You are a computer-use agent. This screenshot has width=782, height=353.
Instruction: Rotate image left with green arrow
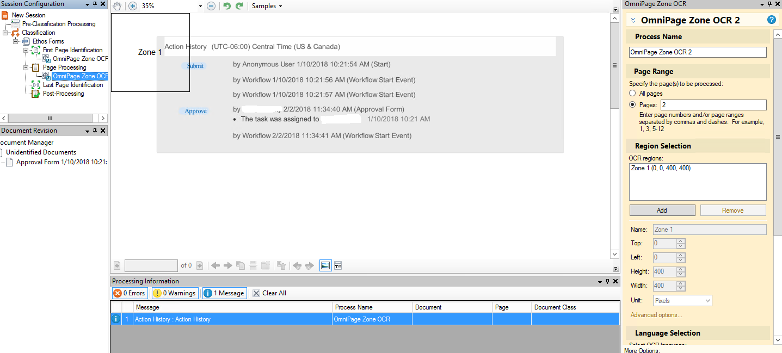pyautogui.click(x=227, y=6)
